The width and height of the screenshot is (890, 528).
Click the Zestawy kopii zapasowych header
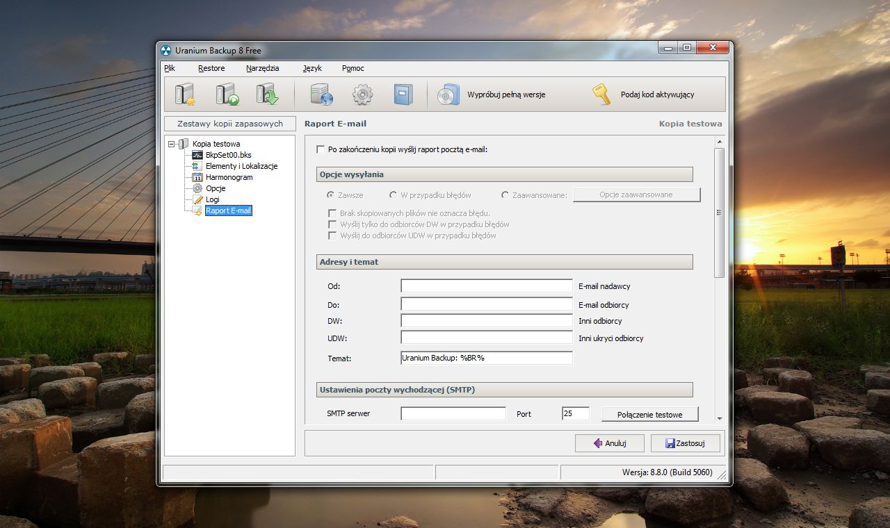click(230, 124)
